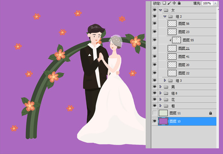Expand the 组 8 group
This screenshot has height=154, width=223.
click(161, 93)
